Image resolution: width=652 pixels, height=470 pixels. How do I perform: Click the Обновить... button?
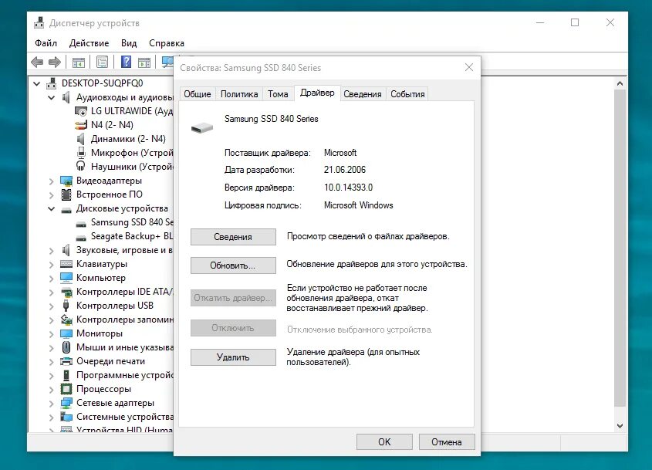[233, 265]
